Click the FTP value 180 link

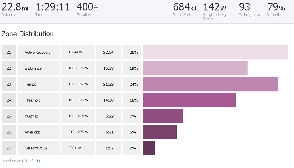point(37,161)
